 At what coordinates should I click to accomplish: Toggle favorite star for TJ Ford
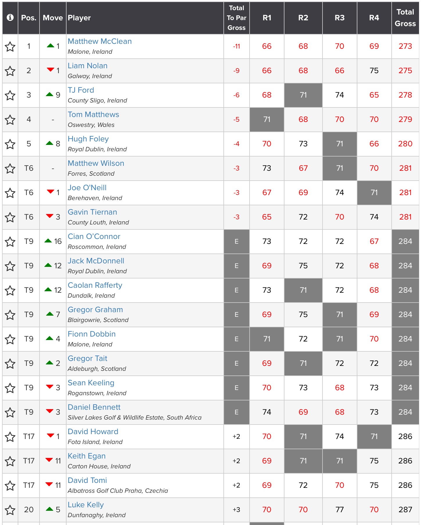coord(10,95)
